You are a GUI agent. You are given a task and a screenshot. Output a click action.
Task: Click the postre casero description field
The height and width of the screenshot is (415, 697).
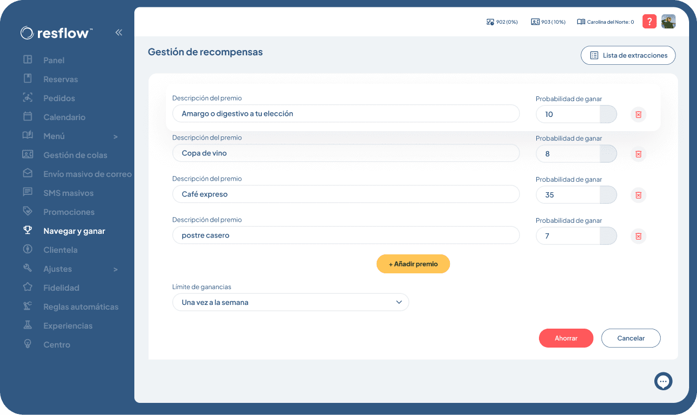346,235
